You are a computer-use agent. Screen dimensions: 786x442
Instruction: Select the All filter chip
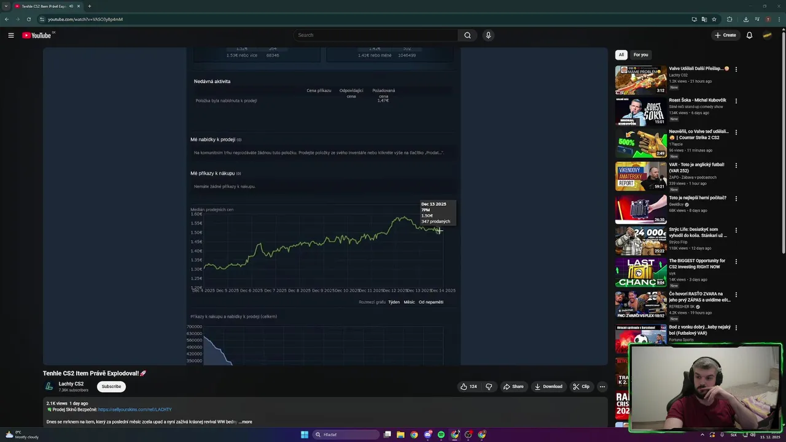tap(621, 55)
